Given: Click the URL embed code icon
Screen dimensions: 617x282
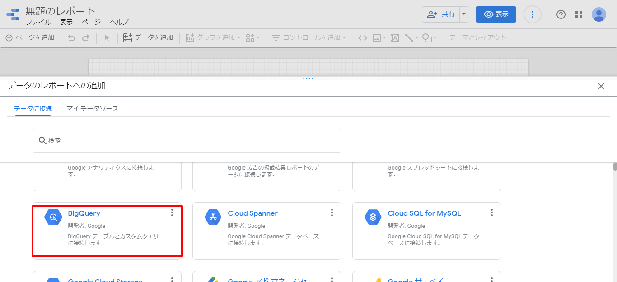Looking at the screenshot, I should (363, 38).
